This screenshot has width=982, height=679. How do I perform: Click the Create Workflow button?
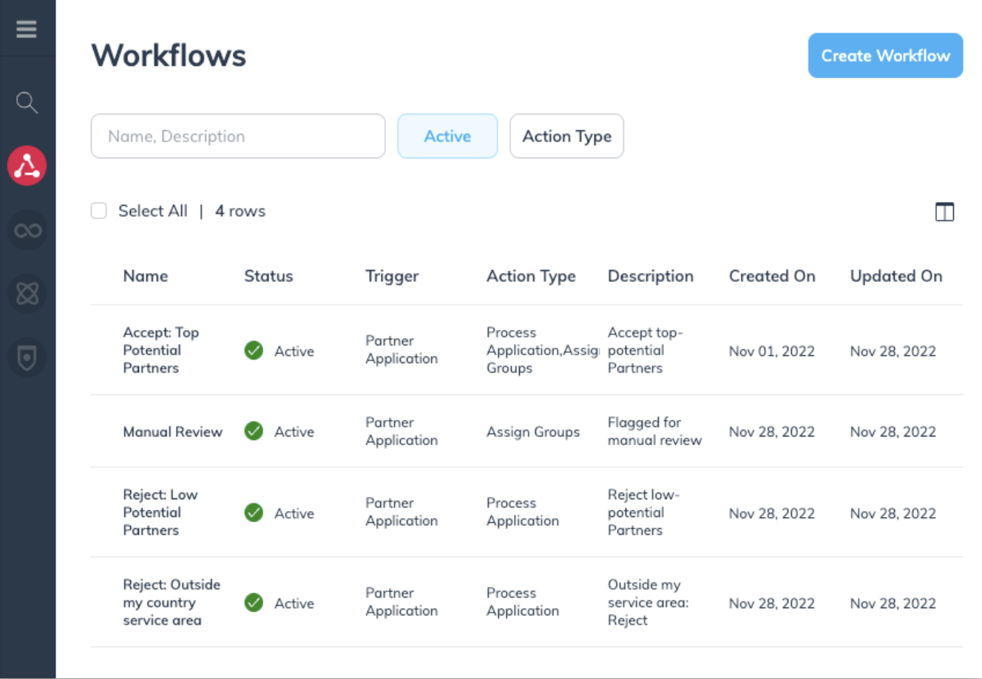[x=885, y=55]
